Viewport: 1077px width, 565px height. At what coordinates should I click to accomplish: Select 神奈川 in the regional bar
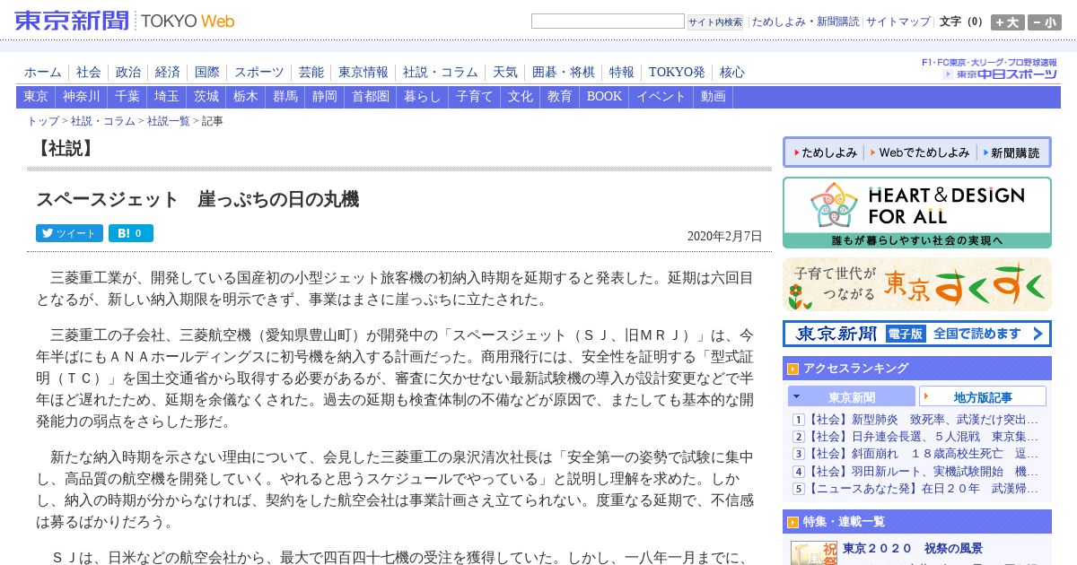(x=82, y=97)
